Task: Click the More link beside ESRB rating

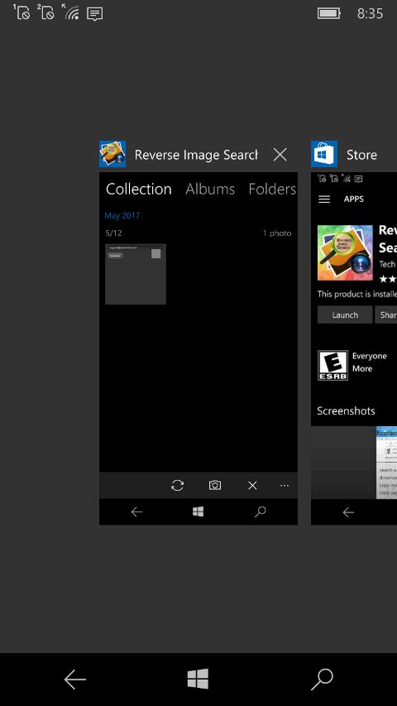Action: tap(362, 369)
